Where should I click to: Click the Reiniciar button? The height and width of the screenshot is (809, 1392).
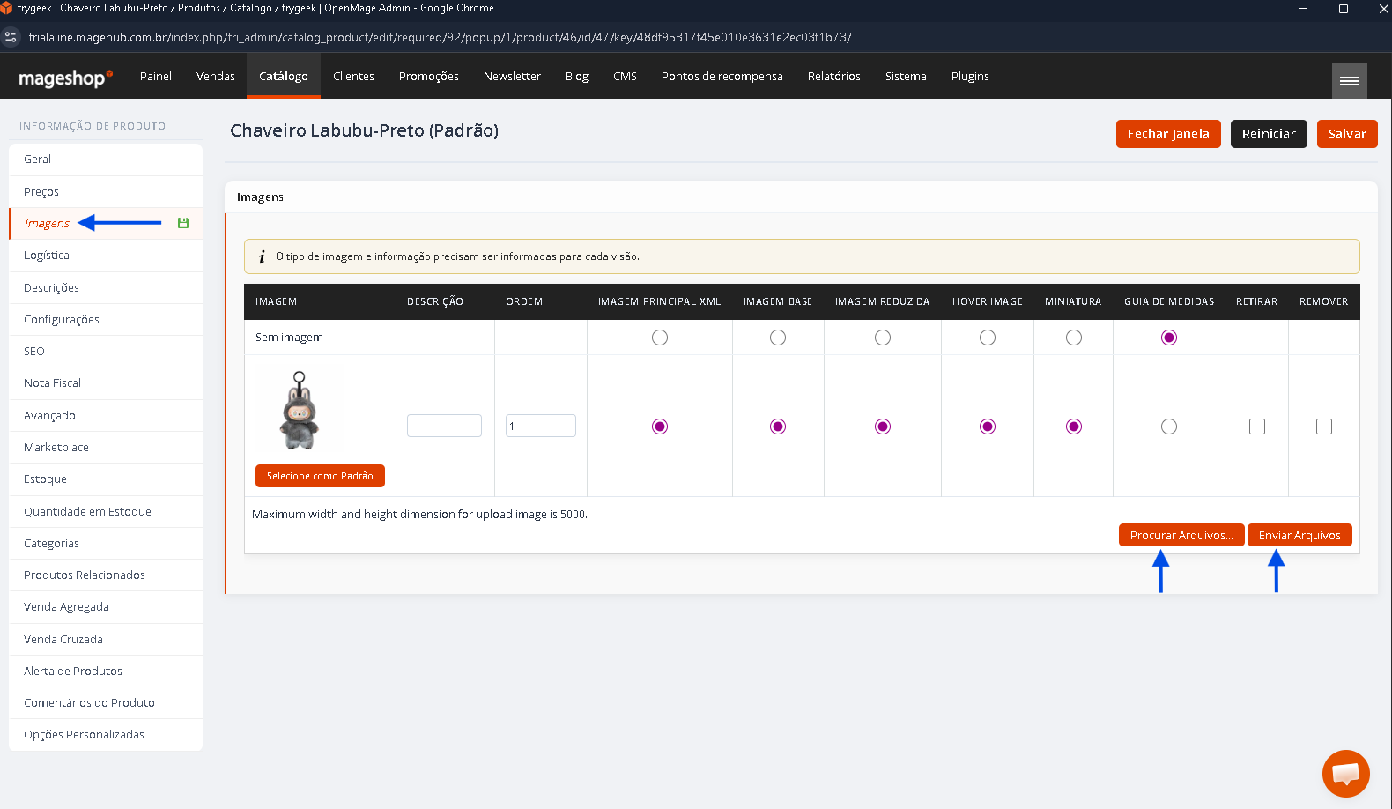(1269, 134)
